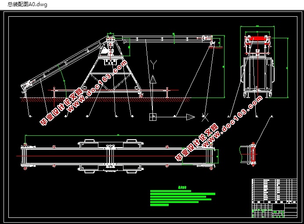
Task: Select the red belt section in end view
Action: pyautogui.click(x=258, y=39)
